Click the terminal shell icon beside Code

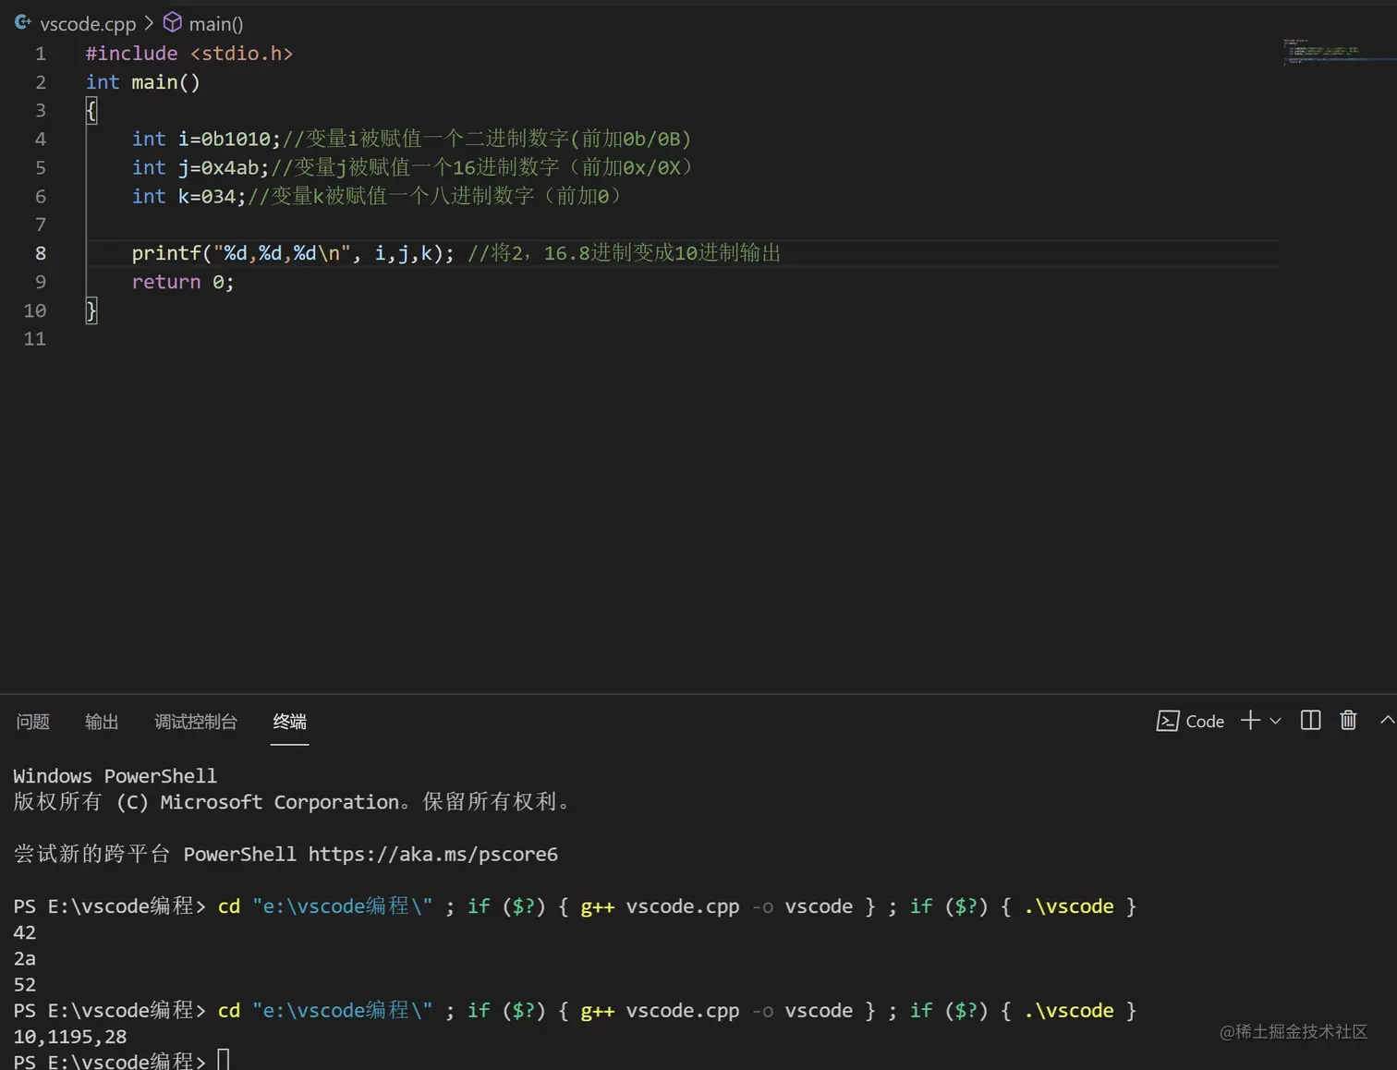1167,722
